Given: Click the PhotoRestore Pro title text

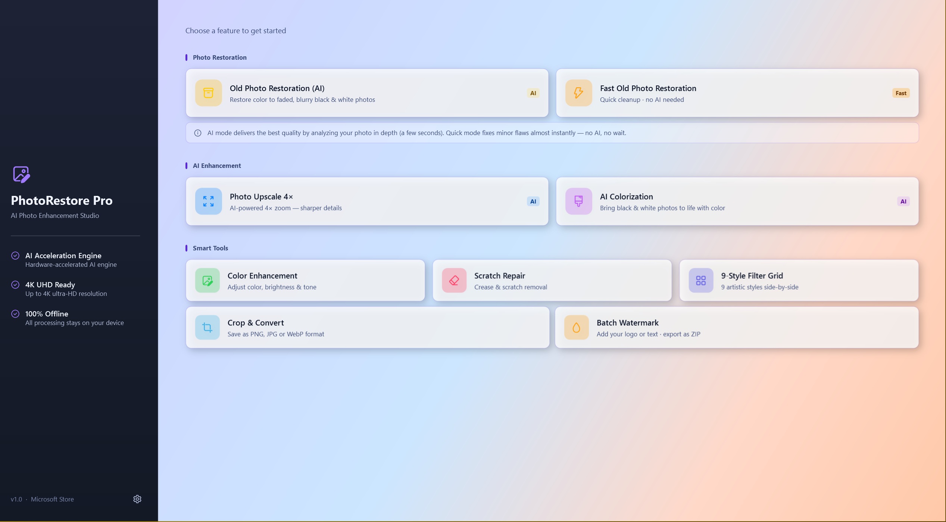Looking at the screenshot, I should pos(62,200).
